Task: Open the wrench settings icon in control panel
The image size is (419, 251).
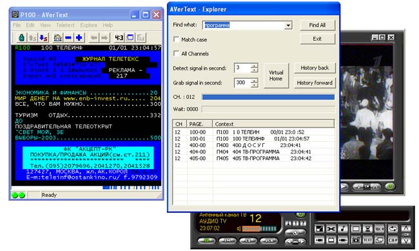Action: (x=331, y=229)
